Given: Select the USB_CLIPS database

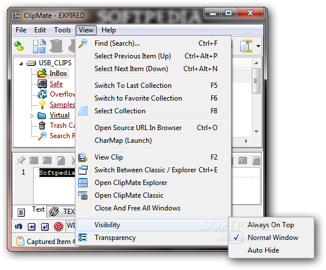Looking at the screenshot, I should click(x=55, y=63).
